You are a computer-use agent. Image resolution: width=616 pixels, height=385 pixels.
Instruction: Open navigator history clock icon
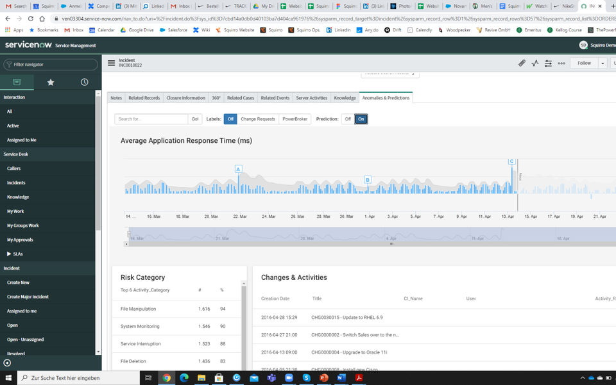click(x=84, y=82)
